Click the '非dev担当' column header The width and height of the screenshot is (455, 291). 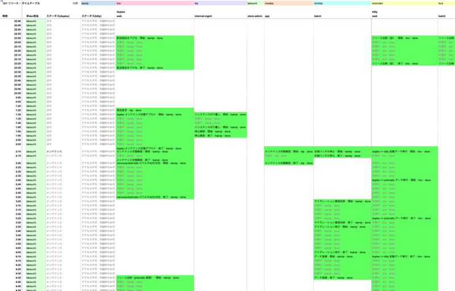(32, 16)
